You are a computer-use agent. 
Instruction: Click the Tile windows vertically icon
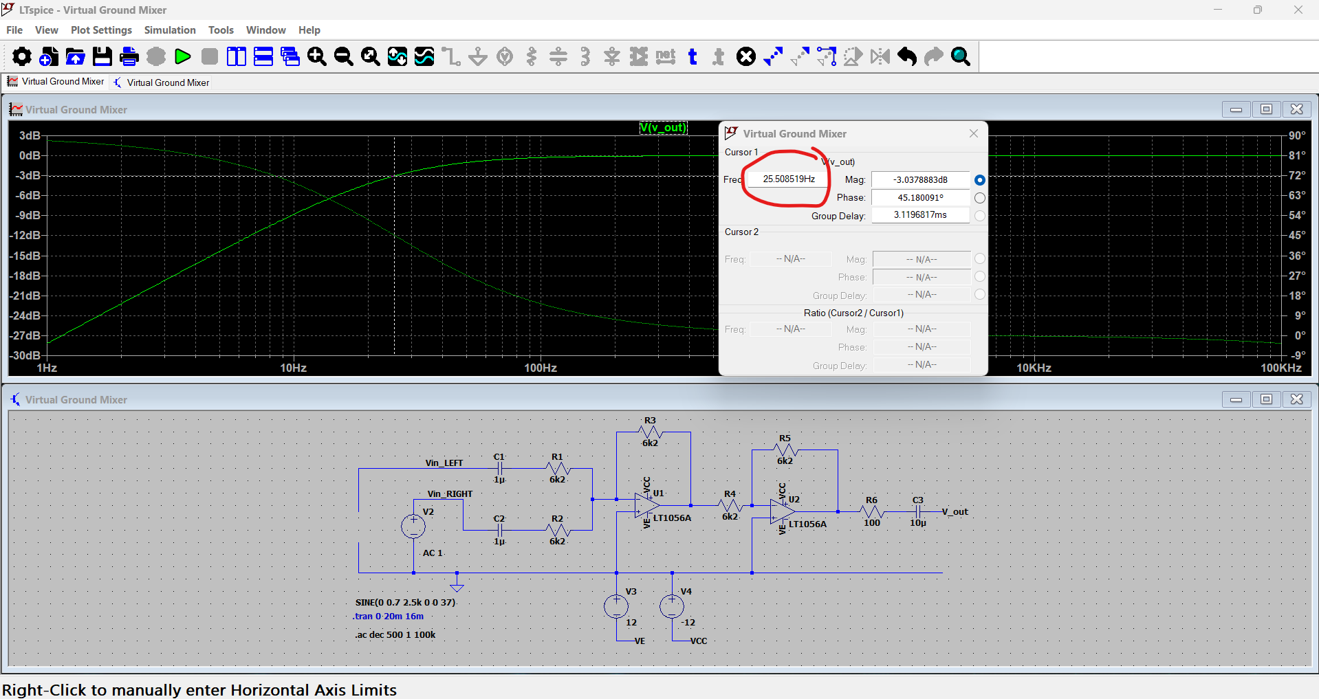pyautogui.click(x=237, y=56)
